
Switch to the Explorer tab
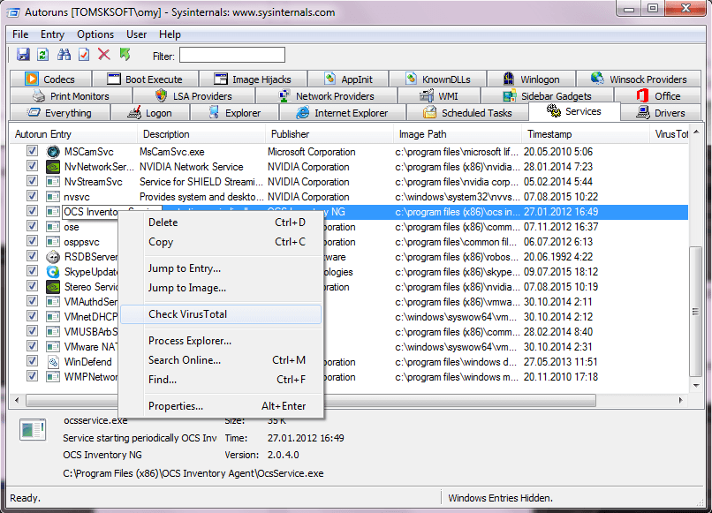pyautogui.click(x=234, y=113)
